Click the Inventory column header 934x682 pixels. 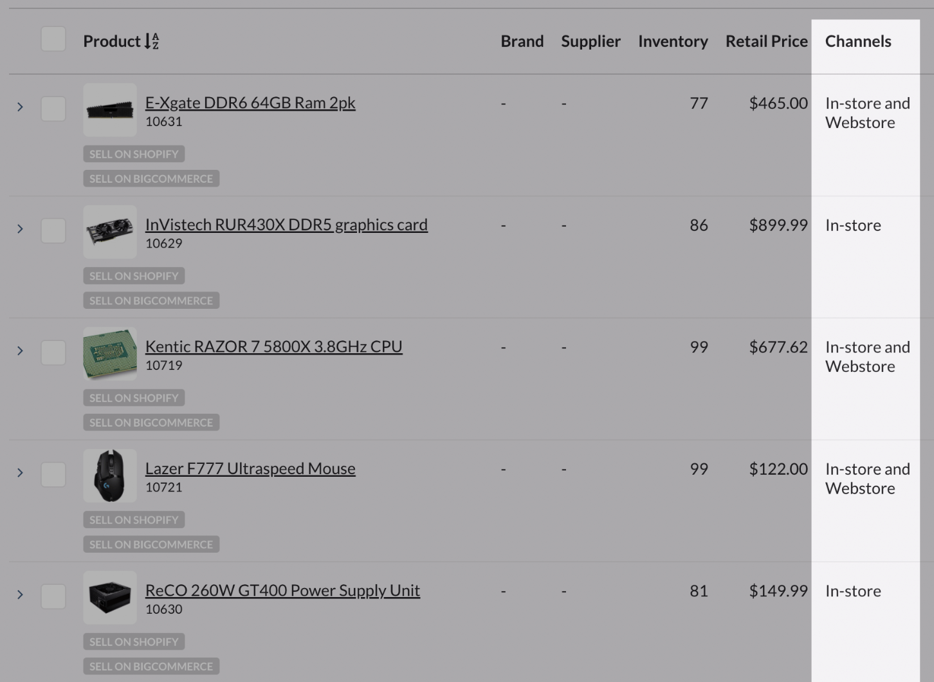[x=672, y=41]
